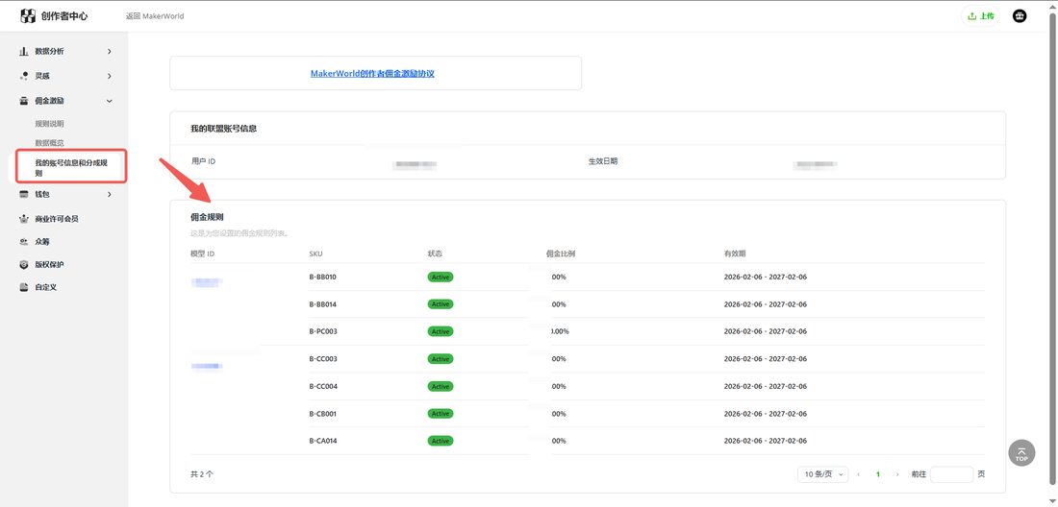Click SKU cell B-CA014
This screenshot has height=507, width=1058.
tap(322, 441)
